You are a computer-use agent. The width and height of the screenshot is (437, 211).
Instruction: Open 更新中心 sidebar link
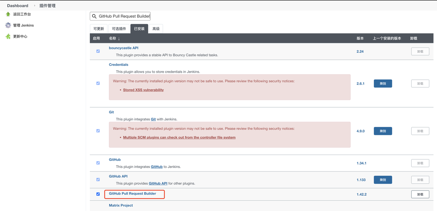(x=20, y=36)
